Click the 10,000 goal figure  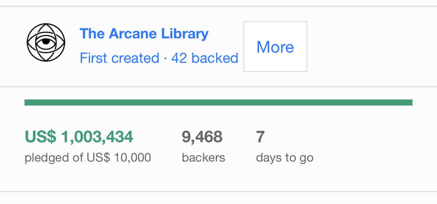132,157
